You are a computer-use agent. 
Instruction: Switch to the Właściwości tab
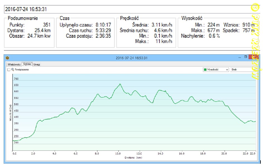click(x=14, y=64)
